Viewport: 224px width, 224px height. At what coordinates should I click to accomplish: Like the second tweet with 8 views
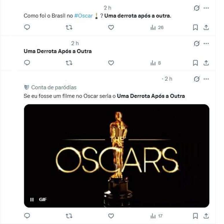pos(111,63)
